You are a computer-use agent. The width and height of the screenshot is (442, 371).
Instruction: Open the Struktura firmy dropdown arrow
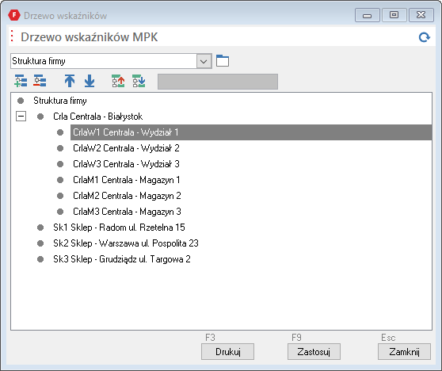[204, 61]
